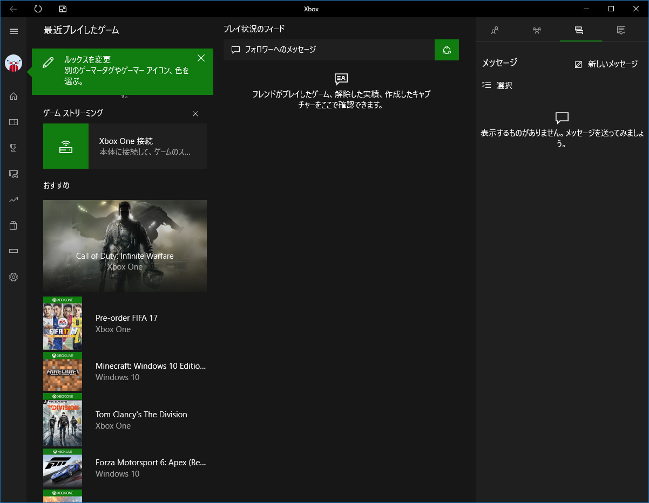This screenshot has width=649, height=503.
Task: Open Achievements trophy icon in sidebar
Action: [13, 148]
